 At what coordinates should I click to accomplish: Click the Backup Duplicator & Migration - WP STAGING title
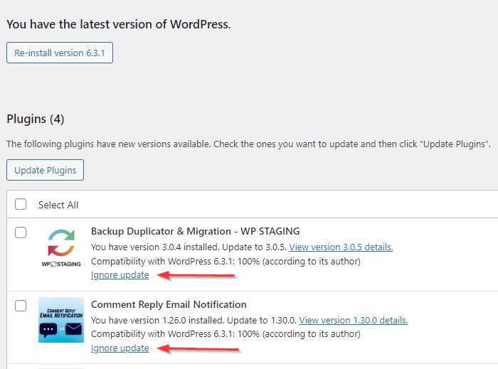[x=196, y=231]
